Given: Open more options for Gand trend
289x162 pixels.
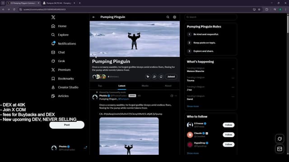Looking at the screenshot, I should tap(233, 97).
